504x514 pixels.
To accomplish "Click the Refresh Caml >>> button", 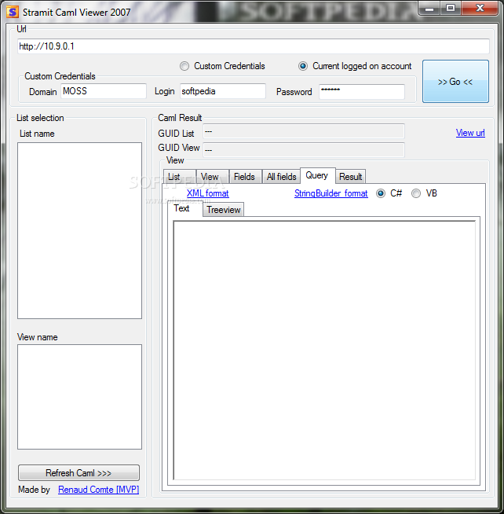I will pos(79,472).
